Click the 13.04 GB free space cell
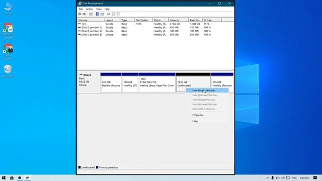 click(195, 24)
